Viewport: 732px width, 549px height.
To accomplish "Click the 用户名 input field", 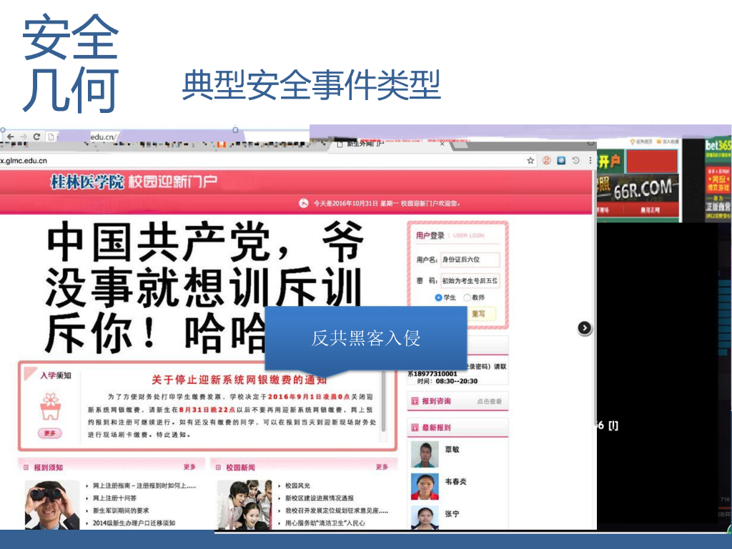I will pyautogui.click(x=470, y=259).
